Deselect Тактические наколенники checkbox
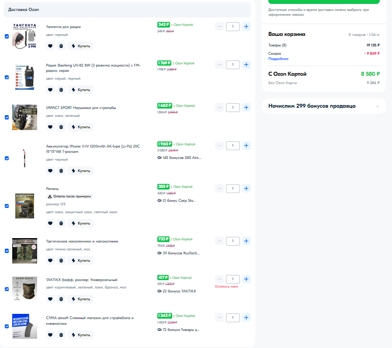 tap(7, 251)
